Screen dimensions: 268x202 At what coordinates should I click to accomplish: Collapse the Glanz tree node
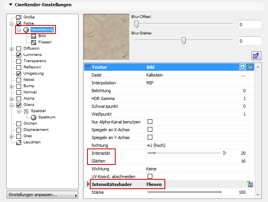coord(11,105)
